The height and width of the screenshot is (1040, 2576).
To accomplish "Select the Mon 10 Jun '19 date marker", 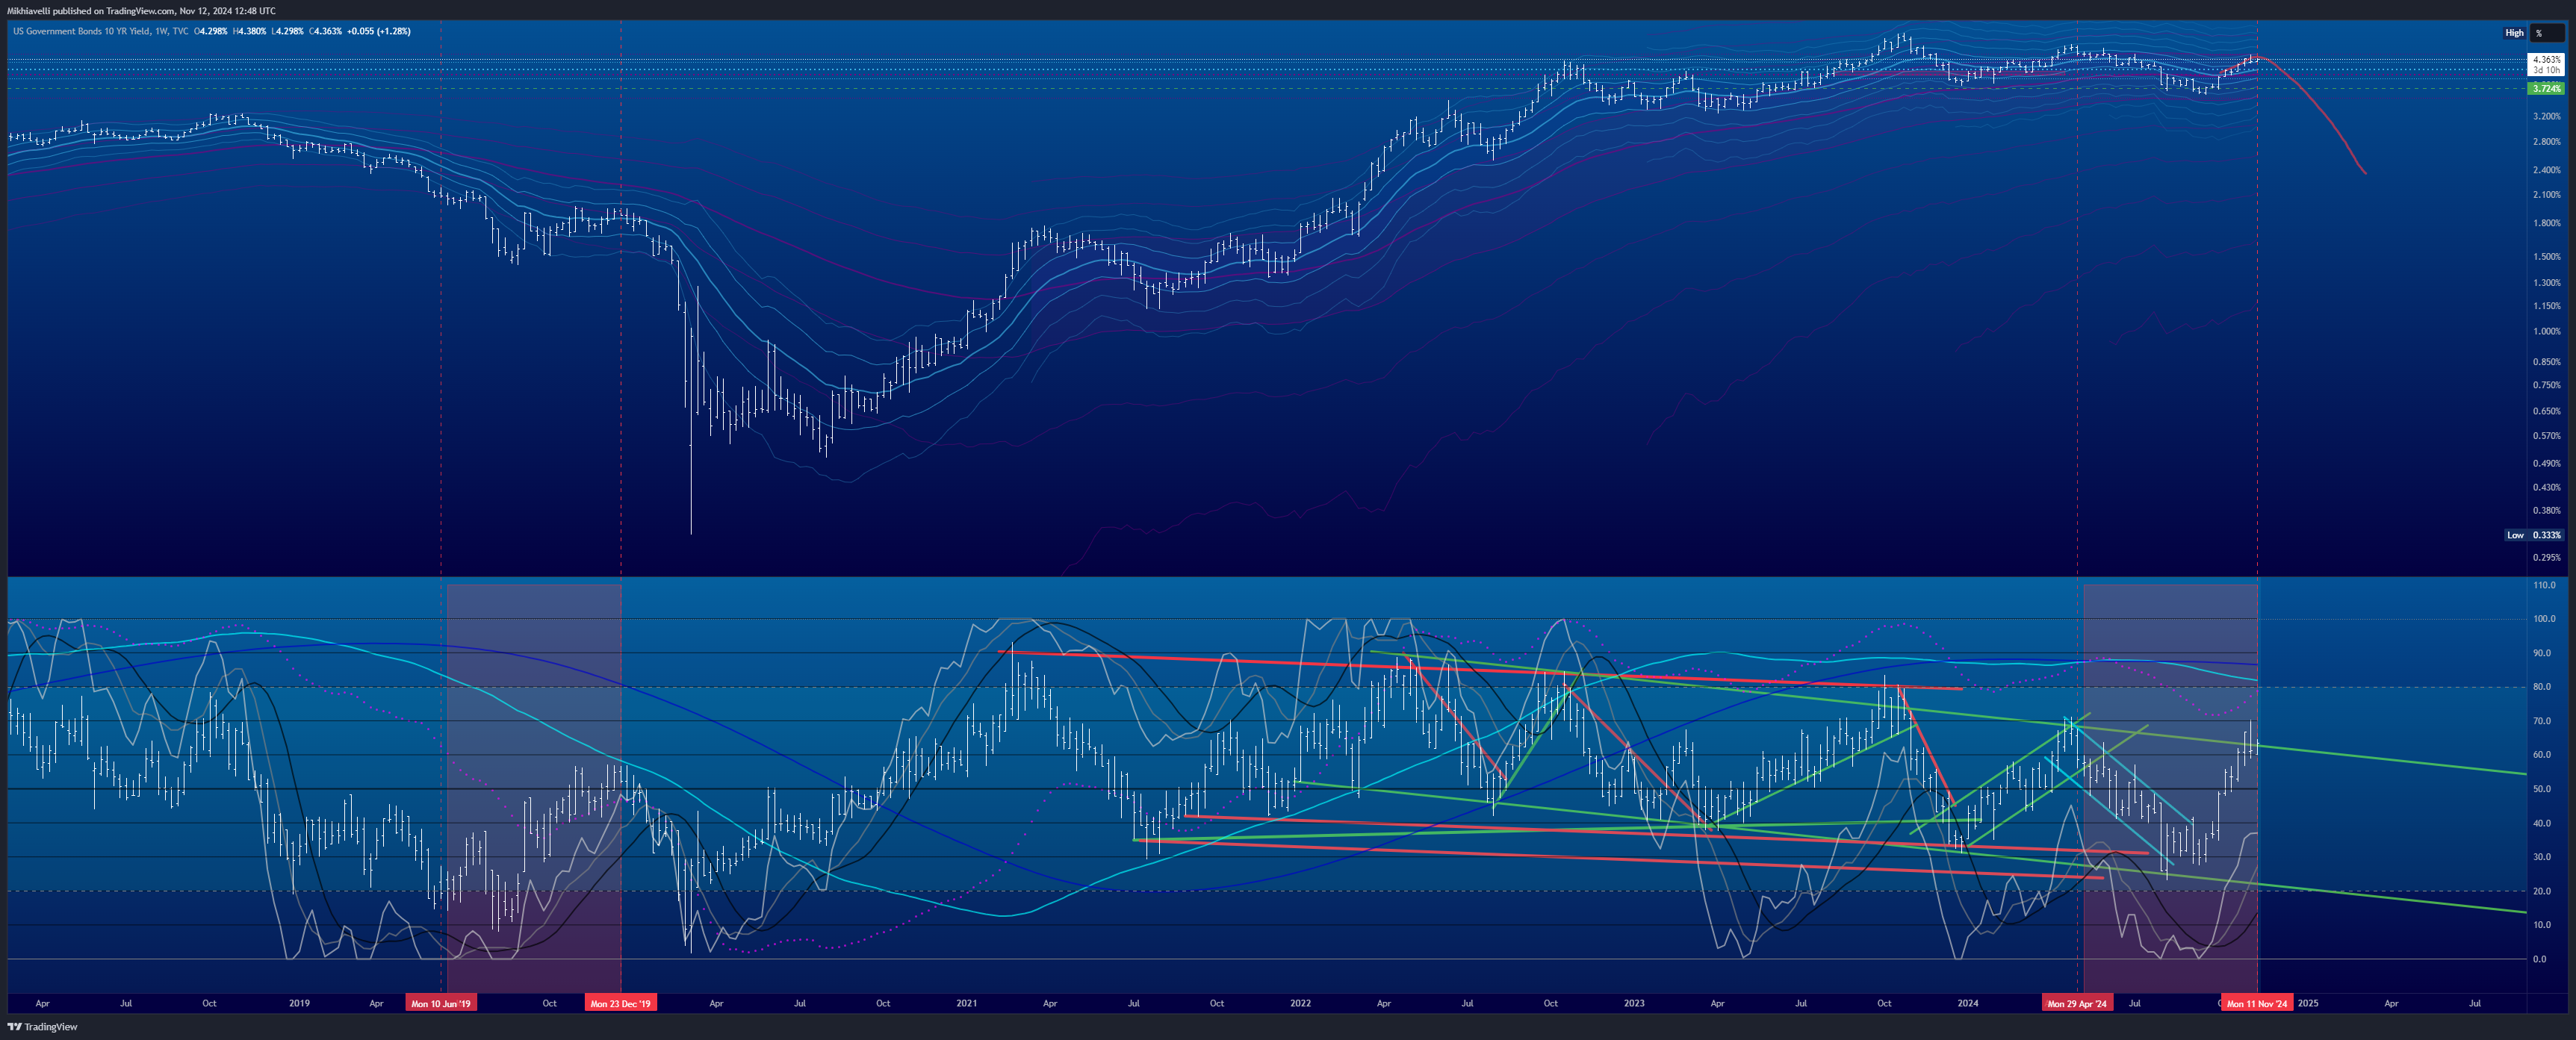I will click(441, 1003).
